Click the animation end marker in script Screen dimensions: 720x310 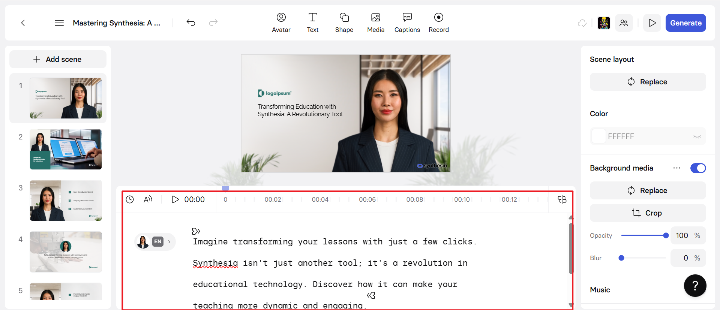tap(371, 295)
